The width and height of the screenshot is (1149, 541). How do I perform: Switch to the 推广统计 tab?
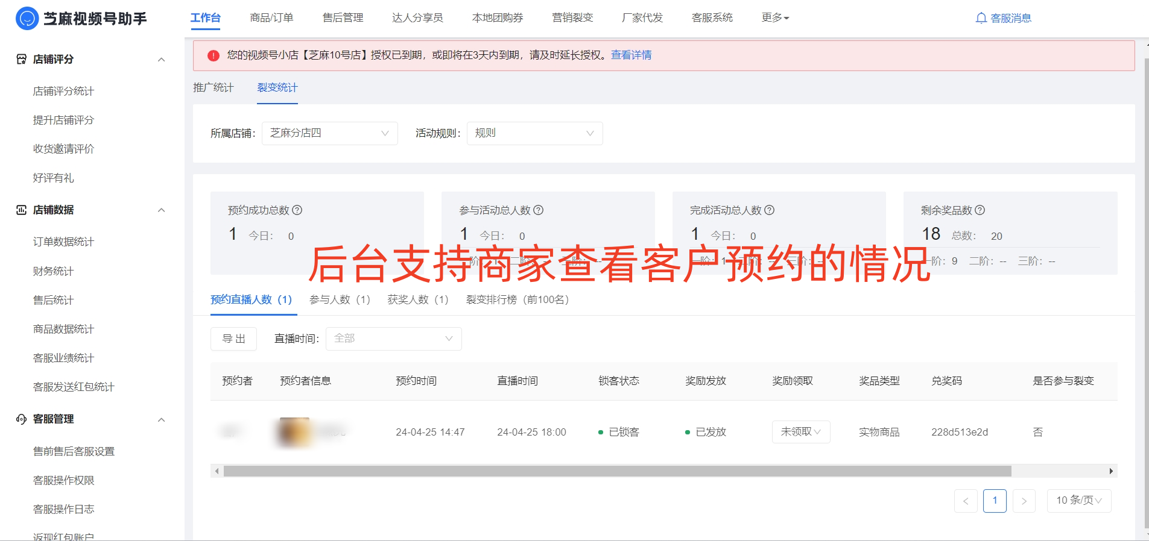[214, 87]
